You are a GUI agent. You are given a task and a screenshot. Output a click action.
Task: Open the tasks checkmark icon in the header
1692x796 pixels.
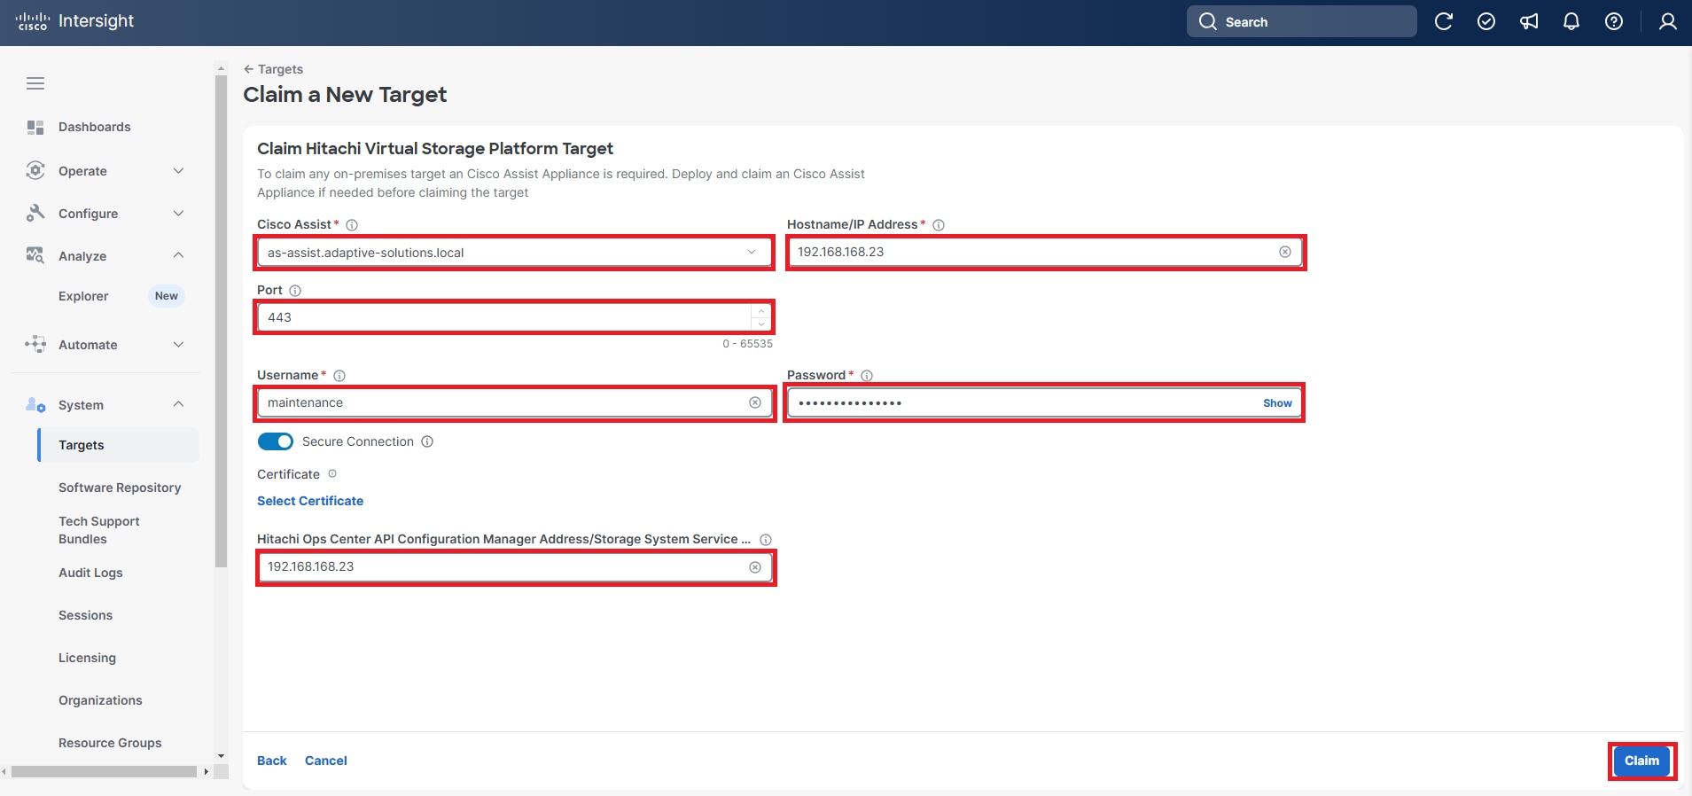(x=1486, y=21)
